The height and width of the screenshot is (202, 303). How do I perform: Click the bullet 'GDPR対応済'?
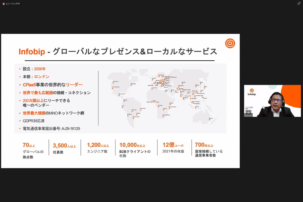(x=34, y=121)
